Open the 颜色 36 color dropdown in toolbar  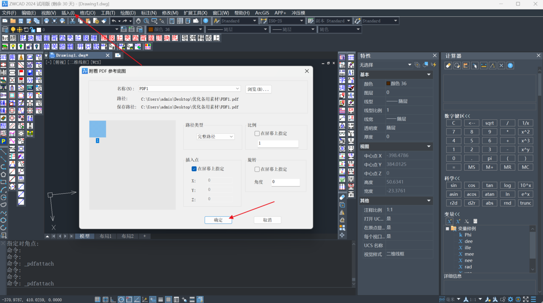pyautogui.click(x=176, y=29)
